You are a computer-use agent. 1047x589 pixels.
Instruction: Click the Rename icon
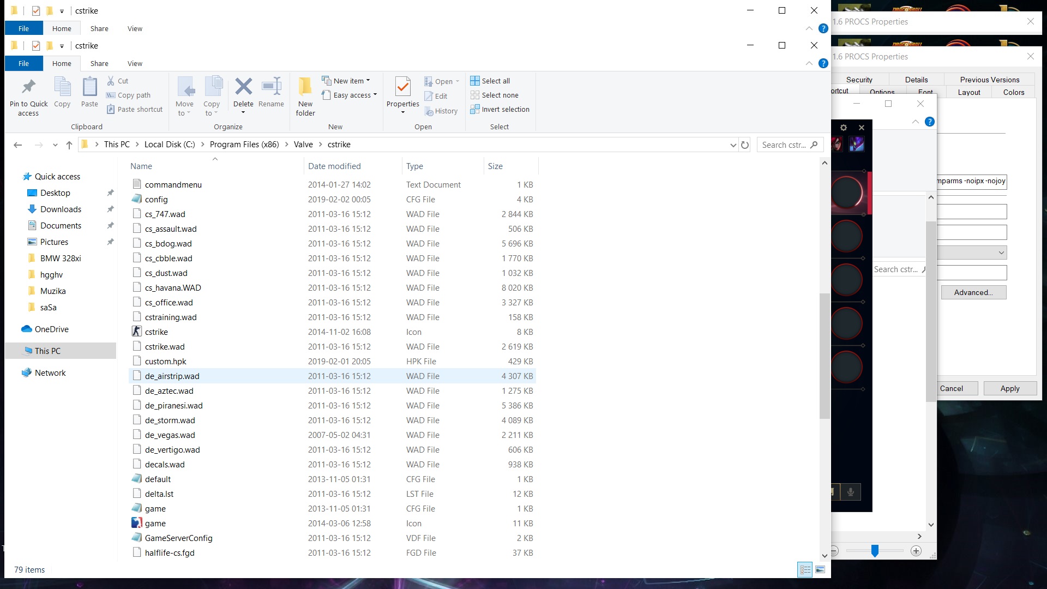point(271,86)
